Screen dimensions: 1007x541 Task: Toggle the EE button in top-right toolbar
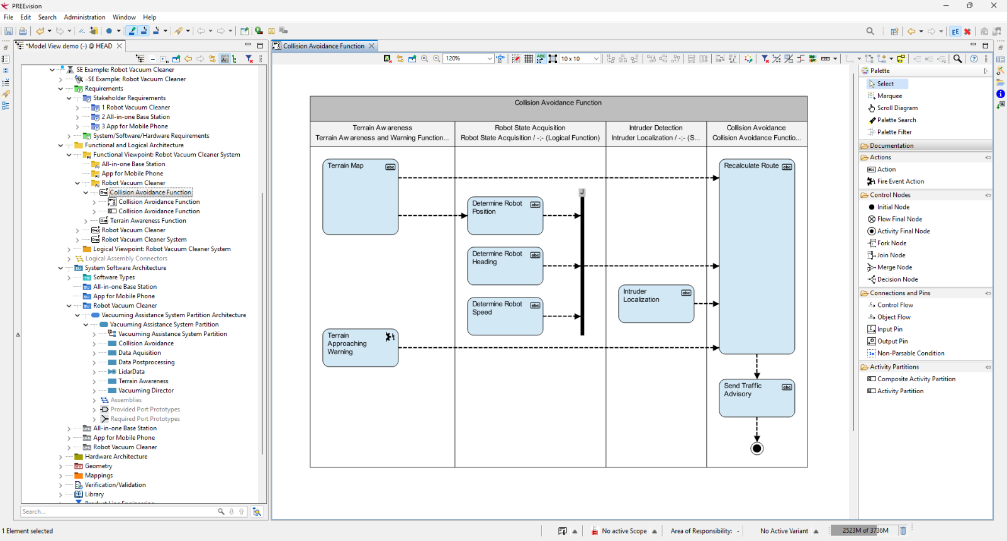click(x=955, y=31)
